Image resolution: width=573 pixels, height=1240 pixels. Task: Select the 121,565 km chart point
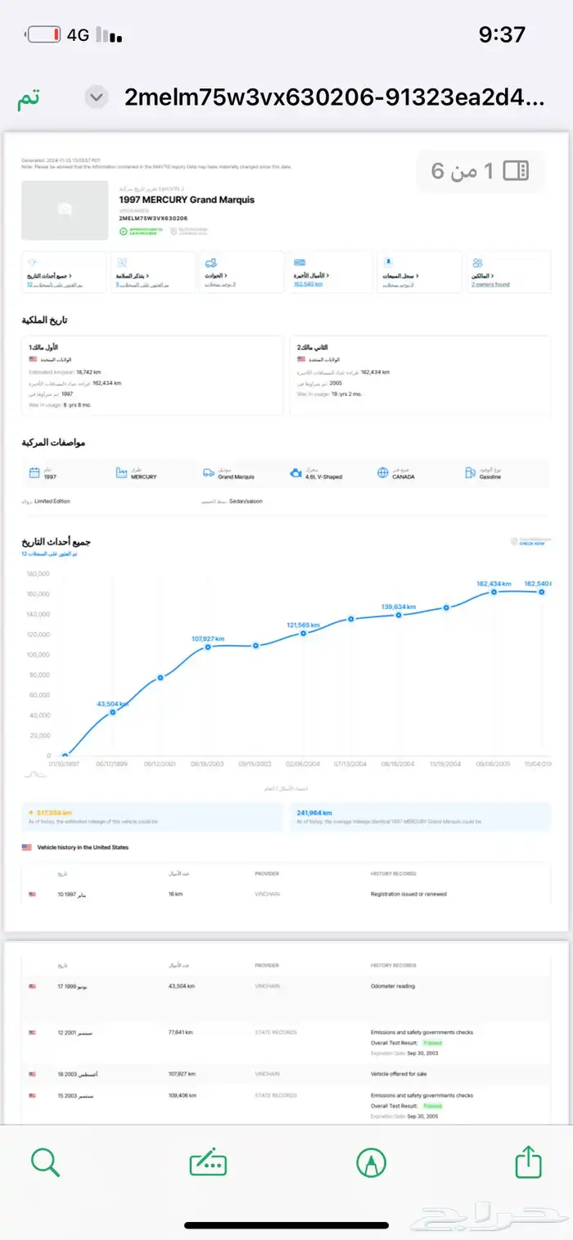pyautogui.click(x=304, y=633)
